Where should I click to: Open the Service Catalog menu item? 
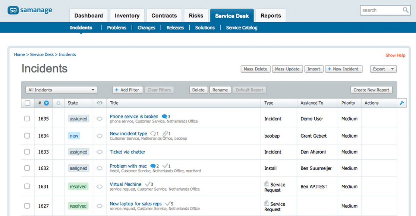(242, 28)
